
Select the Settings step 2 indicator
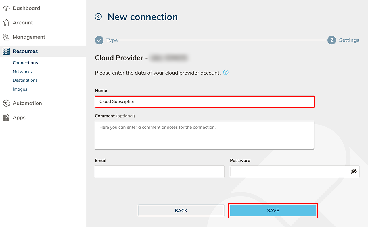(331, 40)
